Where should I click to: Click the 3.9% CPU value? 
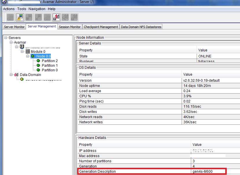[x=187, y=96]
